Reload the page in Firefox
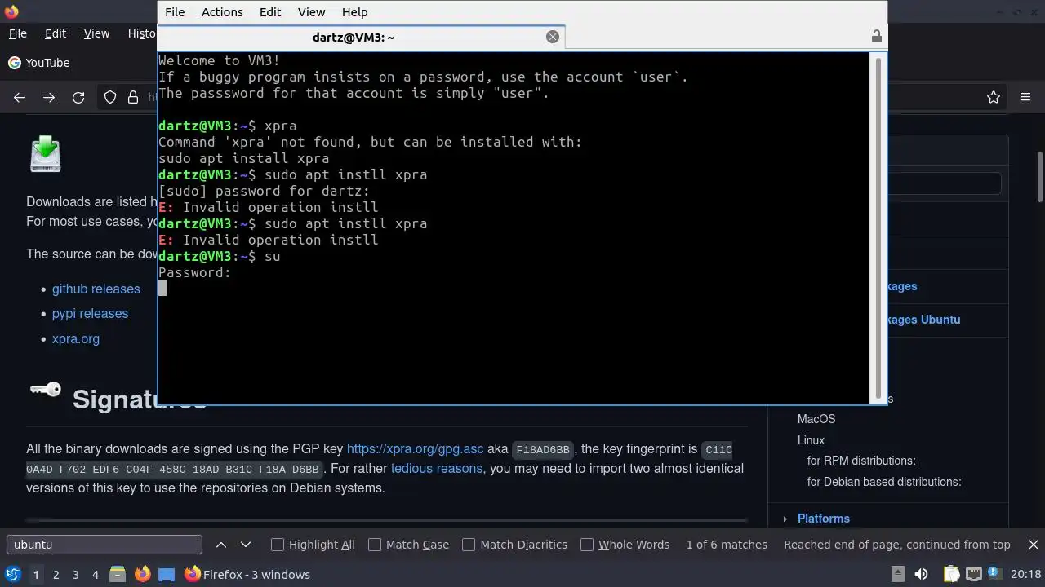The height and width of the screenshot is (587, 1045). (x=78, y=98)
